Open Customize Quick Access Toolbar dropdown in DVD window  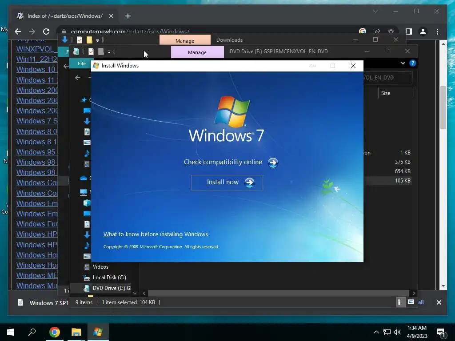[x=109, y=52]
